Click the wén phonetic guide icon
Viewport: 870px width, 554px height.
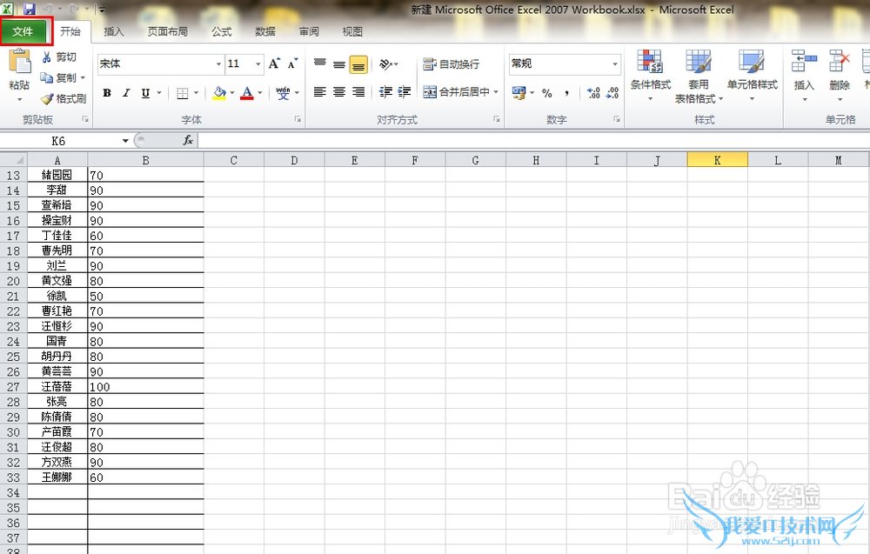click(x=283, y=93)
